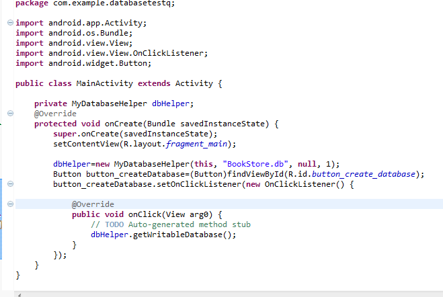The height and width of the screenshot is (297, 443).
Task: Click the MainActivity class name
Action: (x=105, y=83)
